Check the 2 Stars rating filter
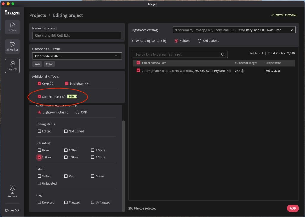 pos(93,150)
